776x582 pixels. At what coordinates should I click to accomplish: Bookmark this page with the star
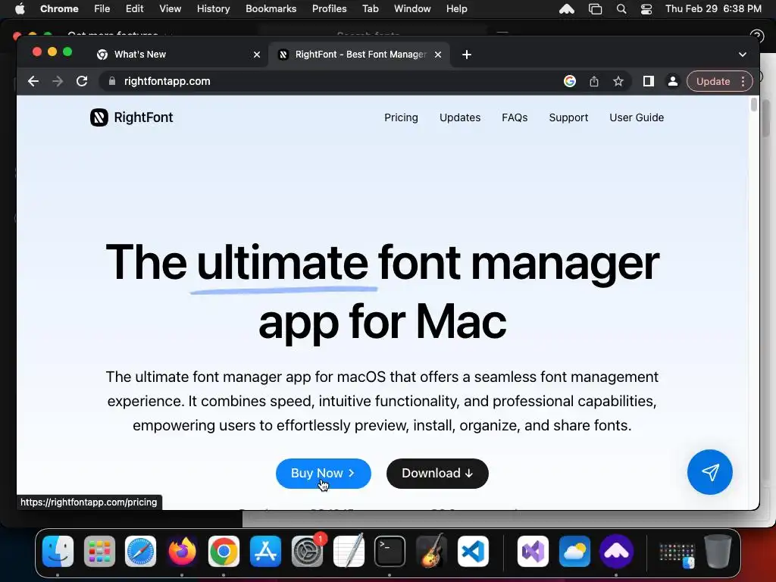tap(618, 81)
